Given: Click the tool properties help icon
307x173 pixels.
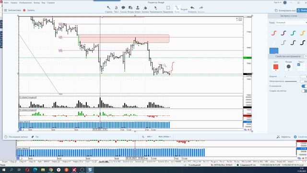Looking at the screenshot, I should click(x=306, y=57).
